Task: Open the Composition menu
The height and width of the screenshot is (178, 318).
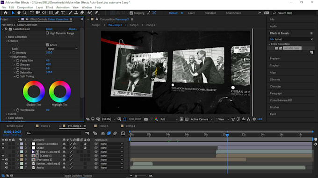Action: tap(25, 7)
